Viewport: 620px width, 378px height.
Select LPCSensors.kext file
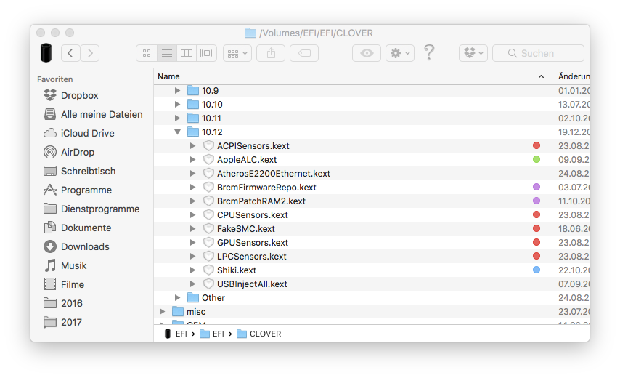[x=251, y=257]
